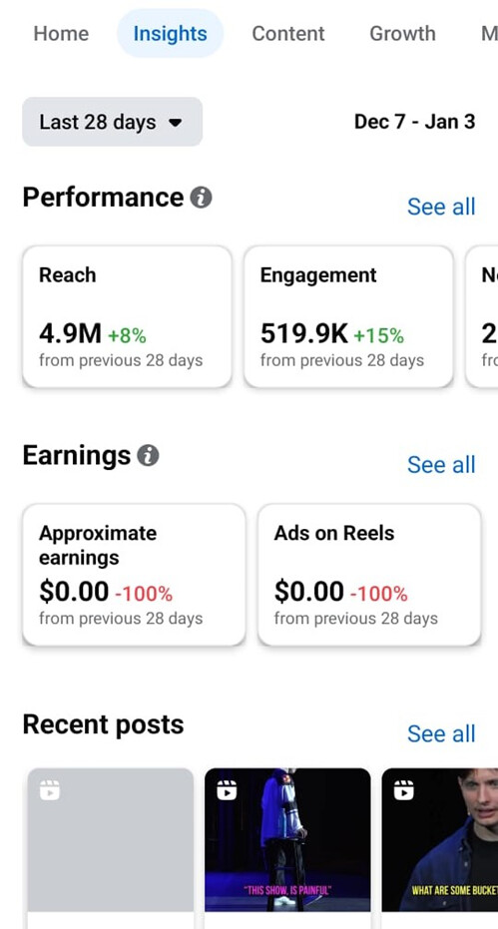The height and width of the screenshot is (929, 498).
Task: Tap the Performance info icon
Action: (x=201, y=198)
